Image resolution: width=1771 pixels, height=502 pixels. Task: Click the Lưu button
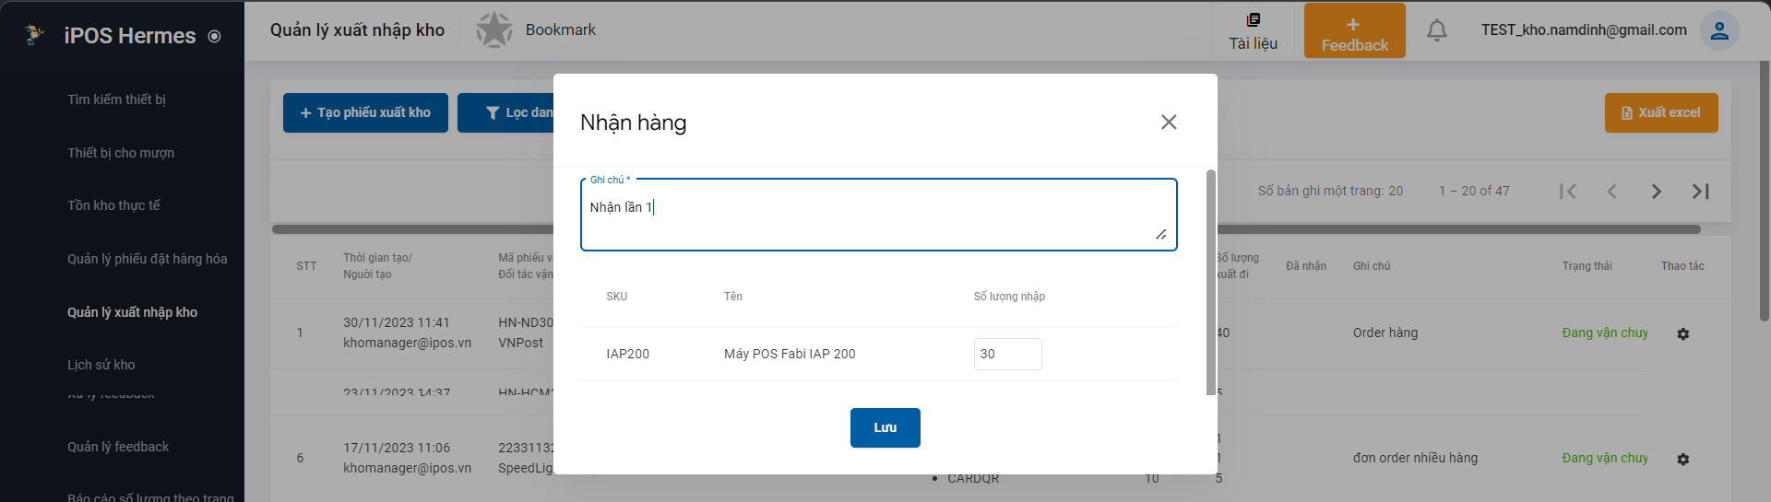point(885,427)
